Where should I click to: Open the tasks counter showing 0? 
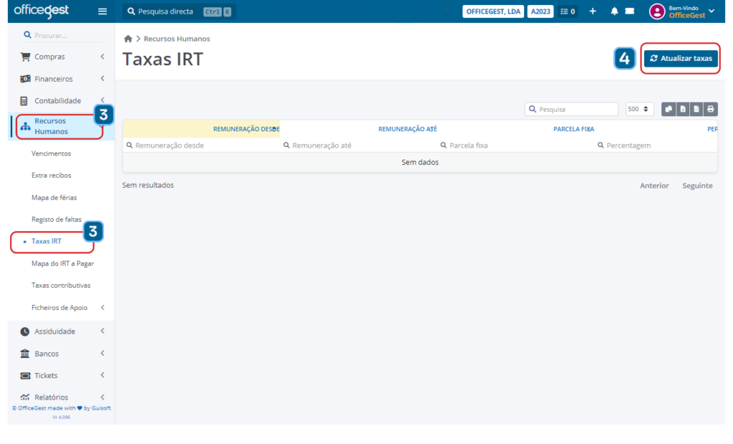coord(568,11)
